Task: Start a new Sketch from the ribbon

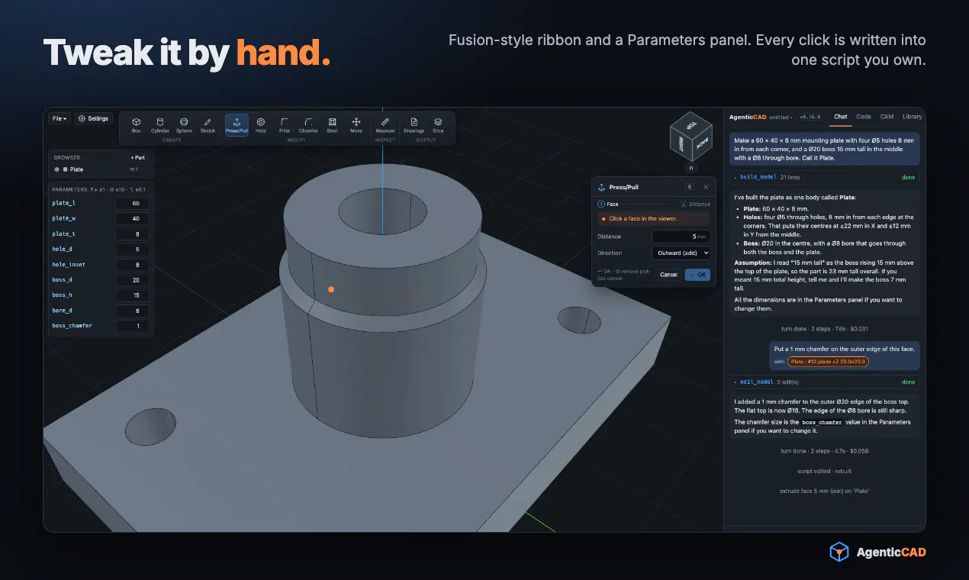Action: tap(208, 125)
